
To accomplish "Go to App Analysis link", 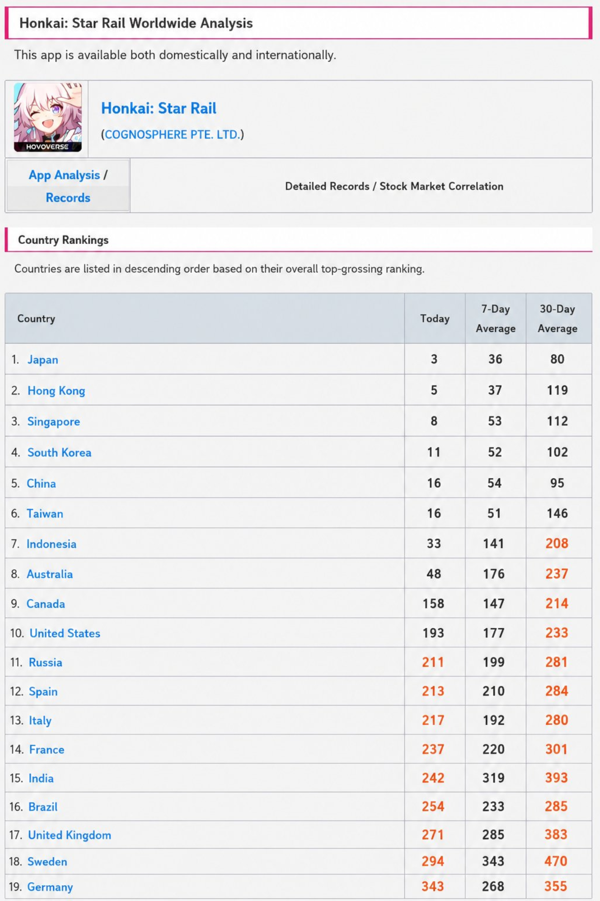I will 64,175.
